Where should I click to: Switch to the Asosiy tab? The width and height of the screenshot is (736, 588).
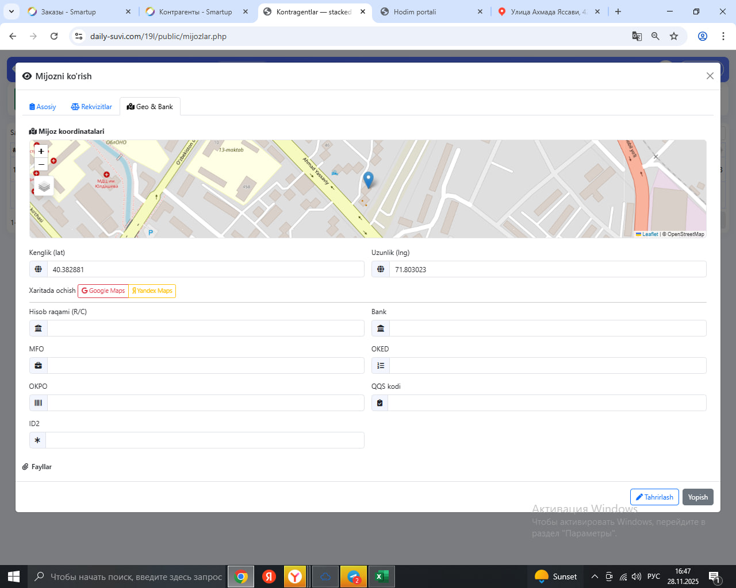coord(43,107)
